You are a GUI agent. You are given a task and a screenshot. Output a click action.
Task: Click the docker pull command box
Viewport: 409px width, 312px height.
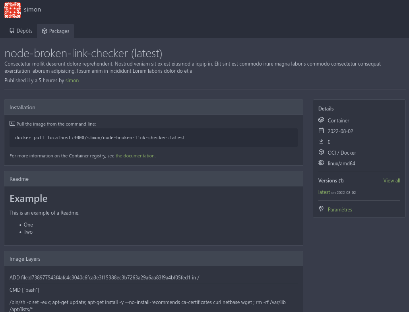pos(153,138)
